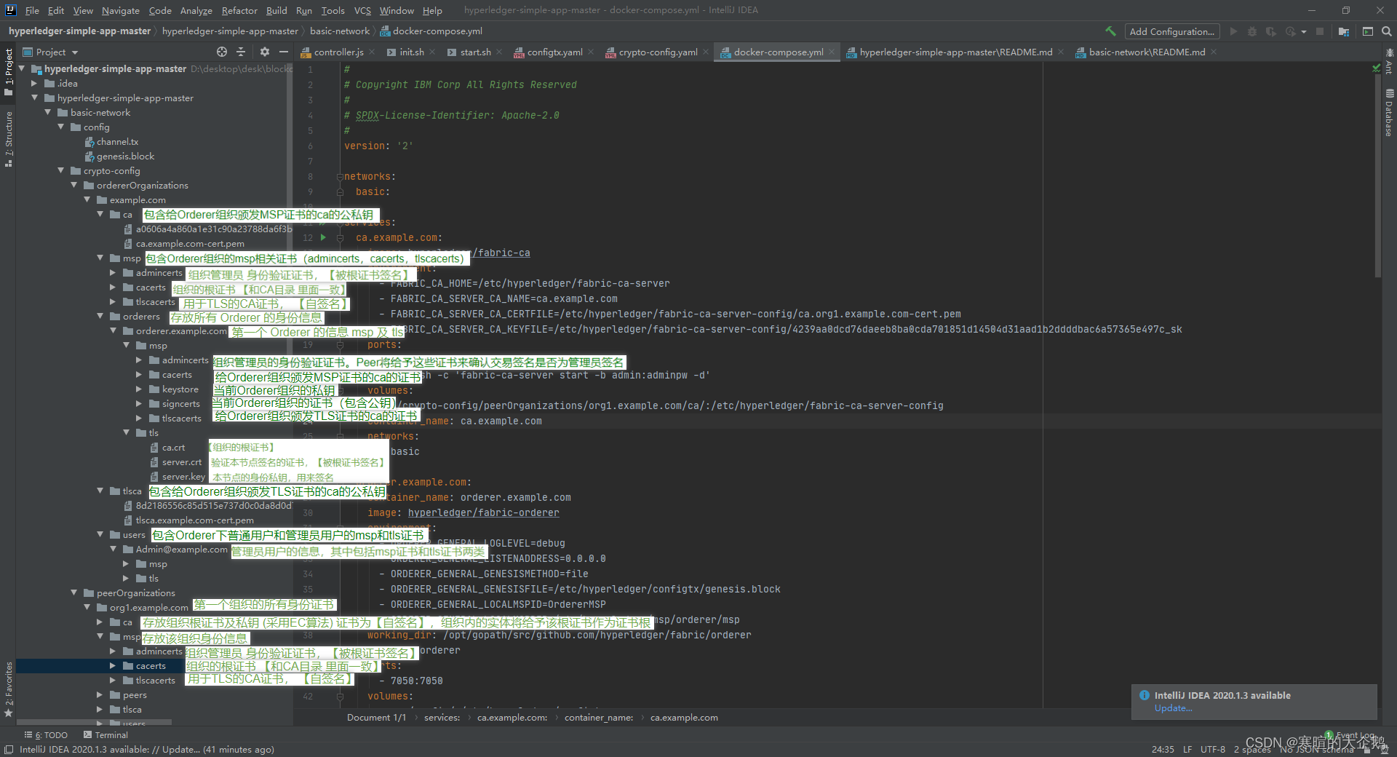Click Collapse All icon in Project panel
Screen dimensions: 1397x757
coord(242,52)
